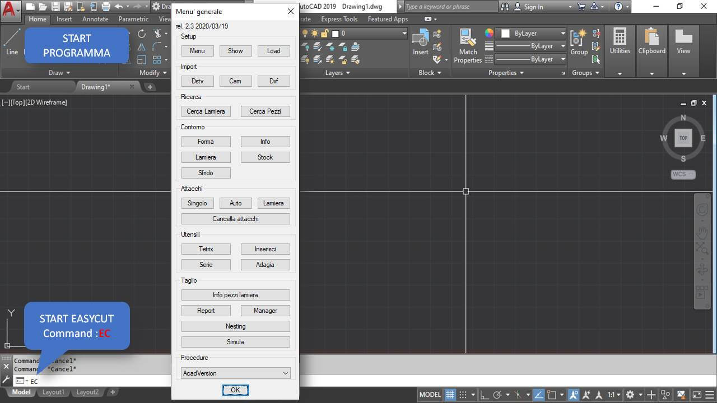The height and width of the screenshot is (403, 717).
Task: Click the Plot printer icon in quick access toolbar
Action: (x=105, y=7)
